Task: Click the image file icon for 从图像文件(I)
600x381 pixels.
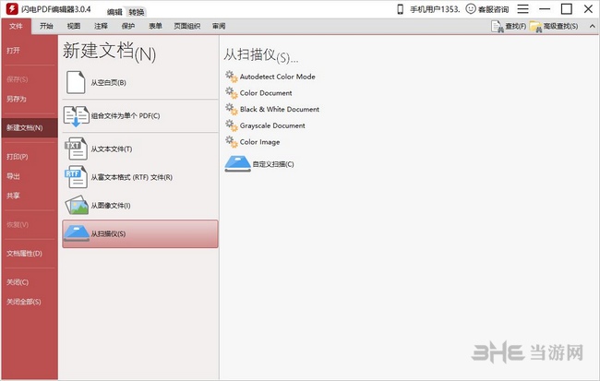Action: click(x=77, y=205)
